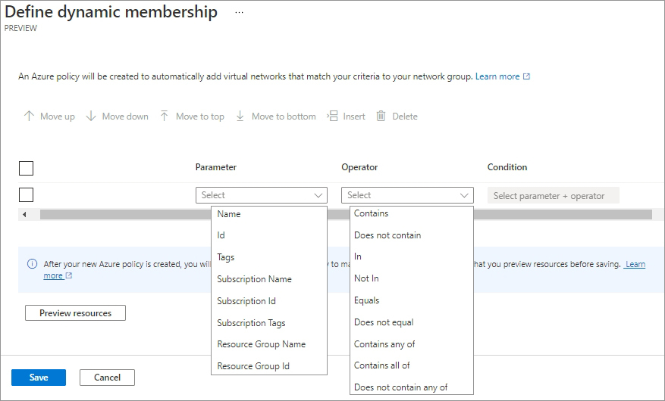Screen dimensions: 665x401
Task: Expand the Parameter Select dropdown
Action: (261, 195)
